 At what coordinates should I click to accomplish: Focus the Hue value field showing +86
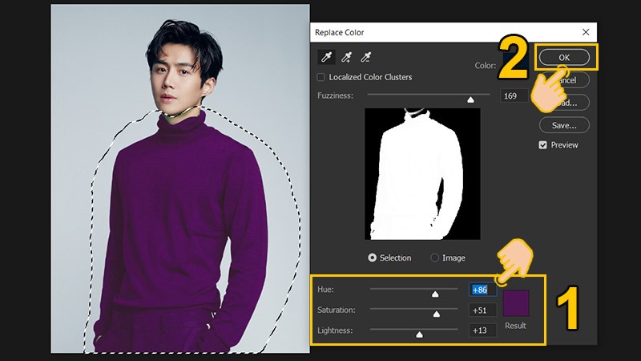click(x=482, y=290)
